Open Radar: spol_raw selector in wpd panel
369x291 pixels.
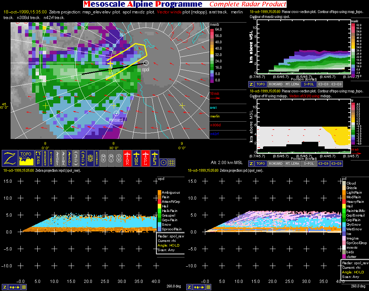tap(170, 236)
